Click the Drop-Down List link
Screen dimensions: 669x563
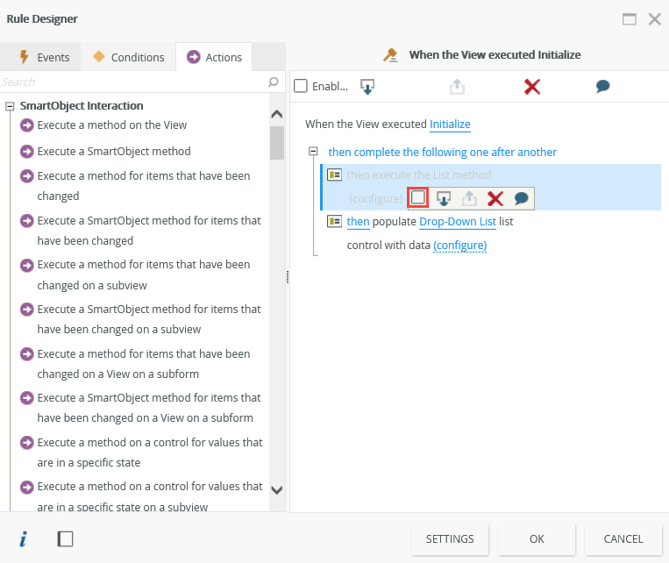tap(458, 222)
